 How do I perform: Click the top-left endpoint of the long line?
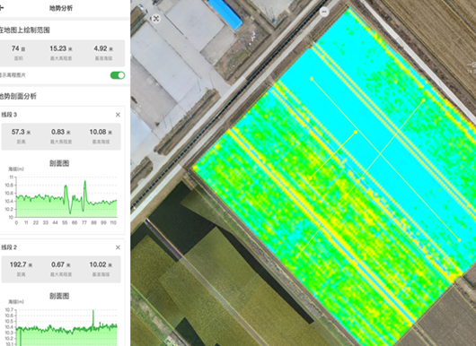(x=312, y=79)
